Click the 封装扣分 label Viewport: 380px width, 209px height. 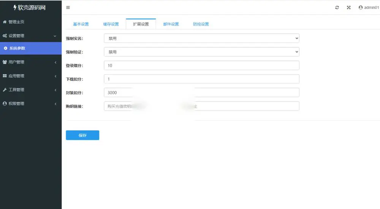[x=74, y=93]
